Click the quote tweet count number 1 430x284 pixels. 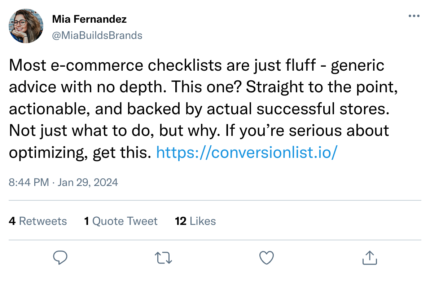pos(87,221)
